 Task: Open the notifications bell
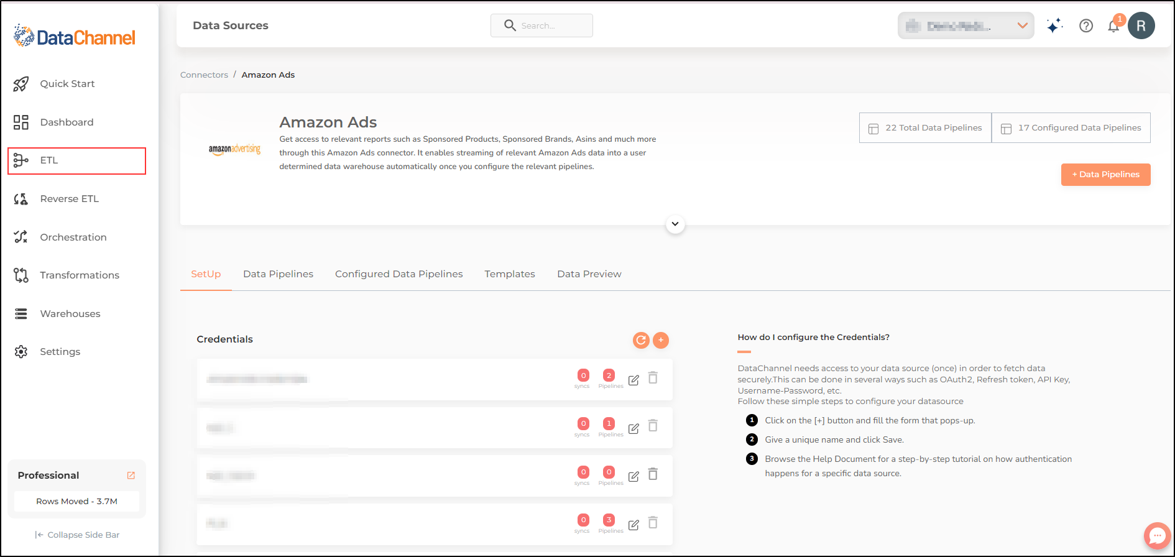coord(1113,26)
